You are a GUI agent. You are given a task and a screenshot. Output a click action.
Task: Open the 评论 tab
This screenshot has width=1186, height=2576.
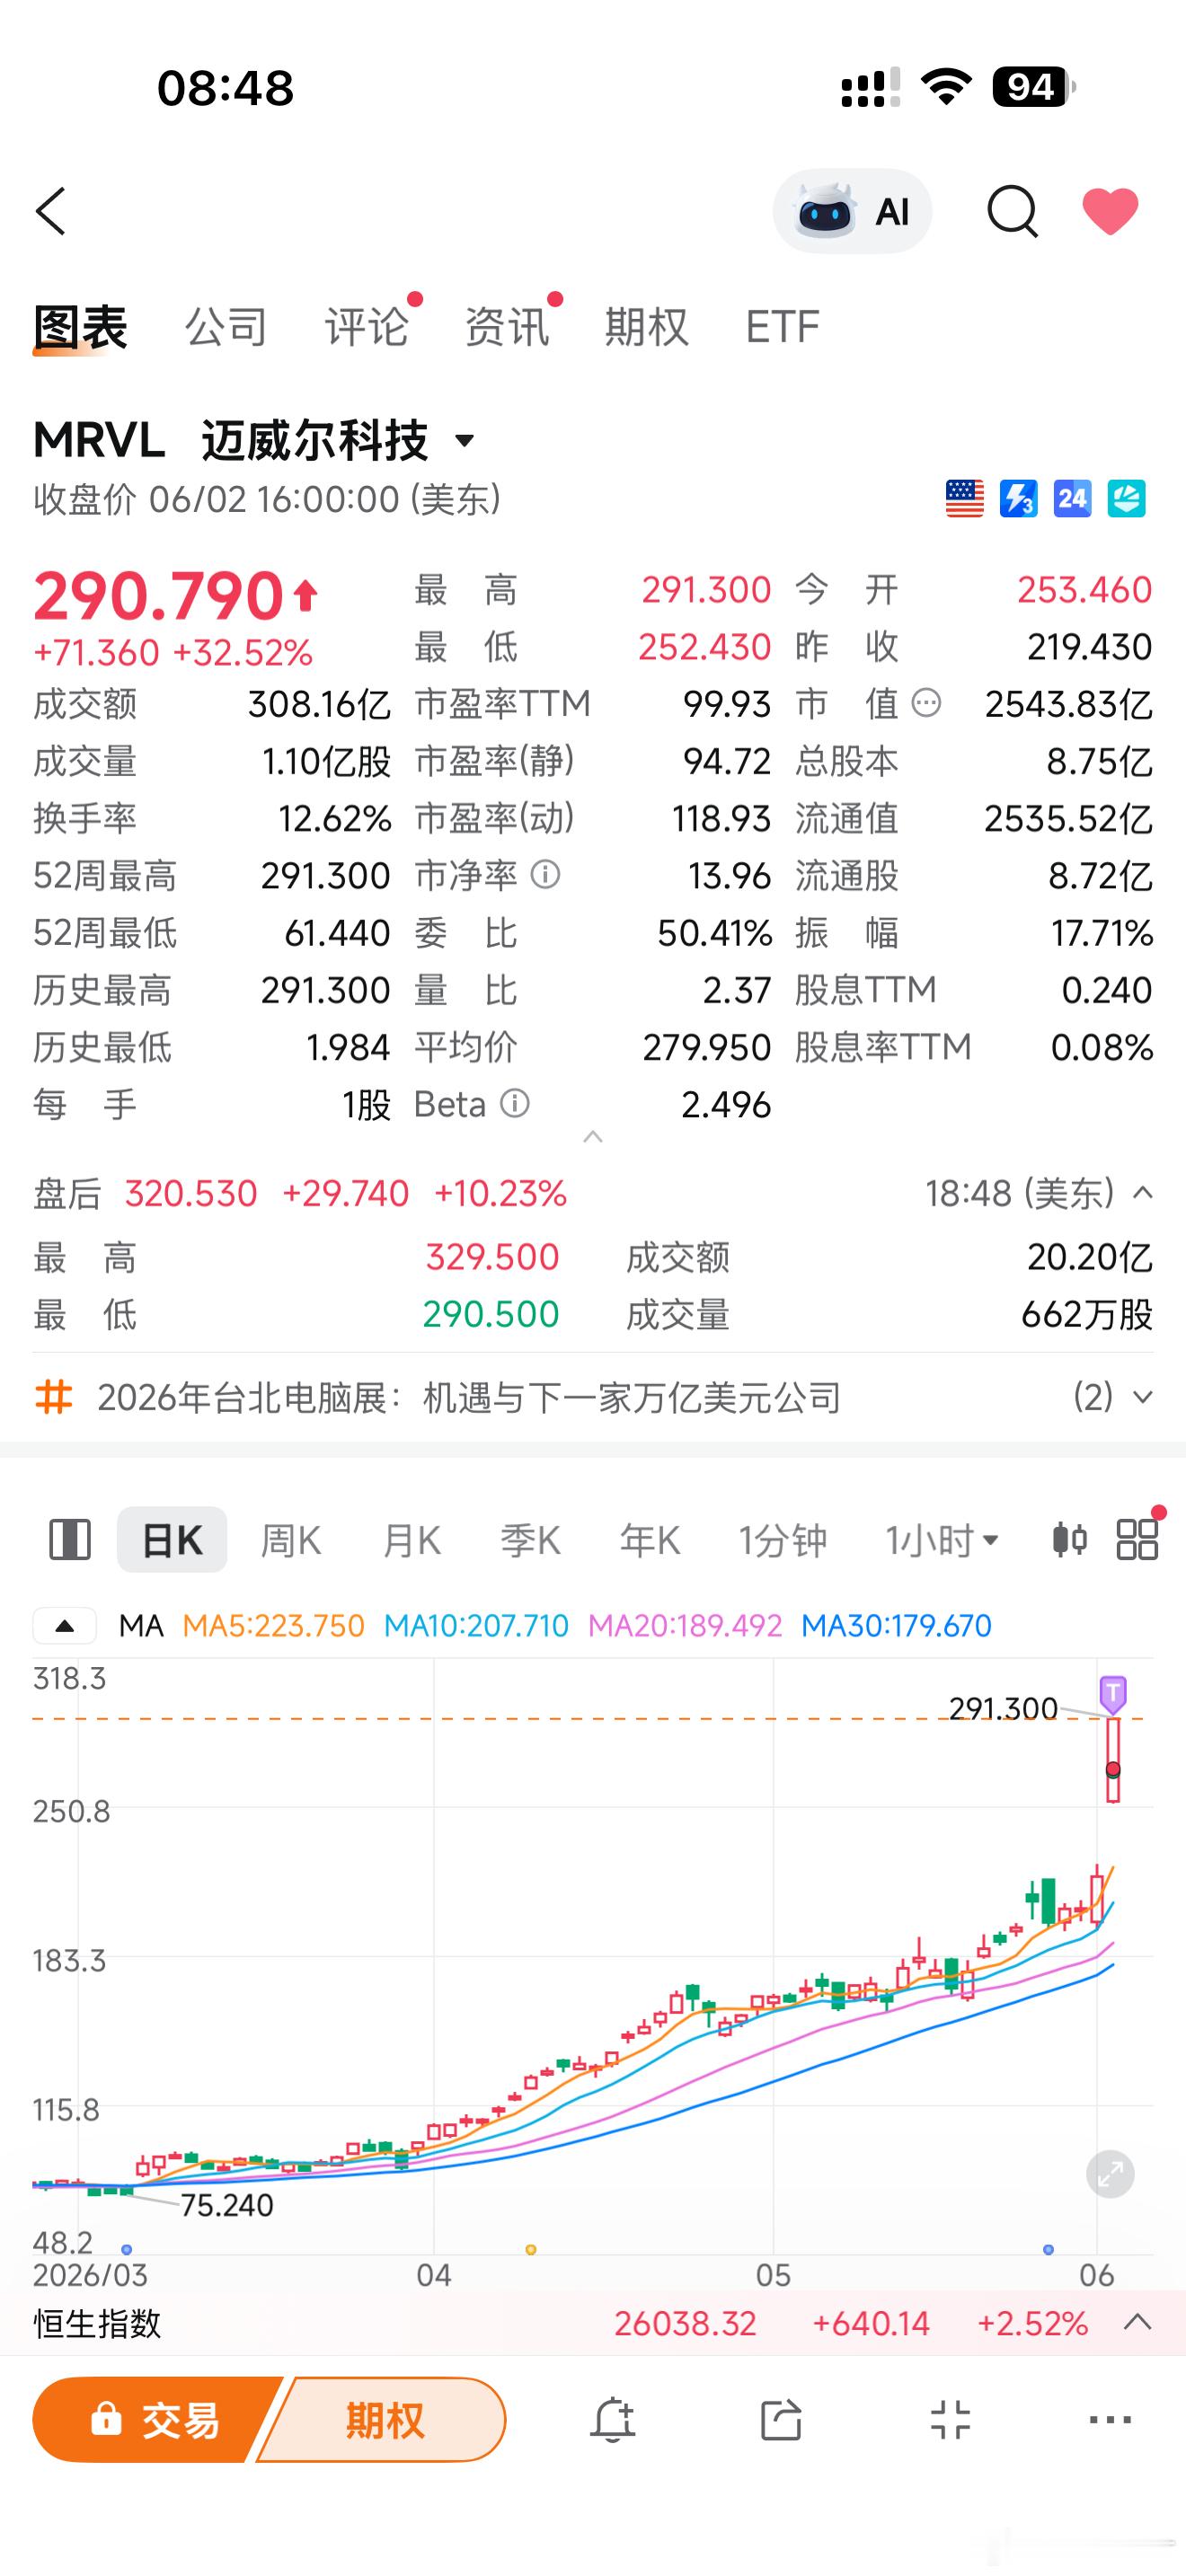[366, 327]
